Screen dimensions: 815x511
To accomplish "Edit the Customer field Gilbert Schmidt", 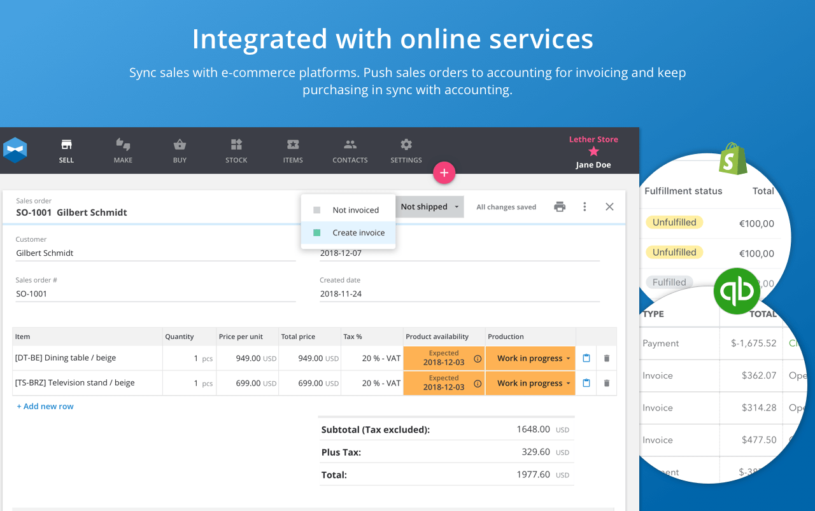I will point(156,253).
